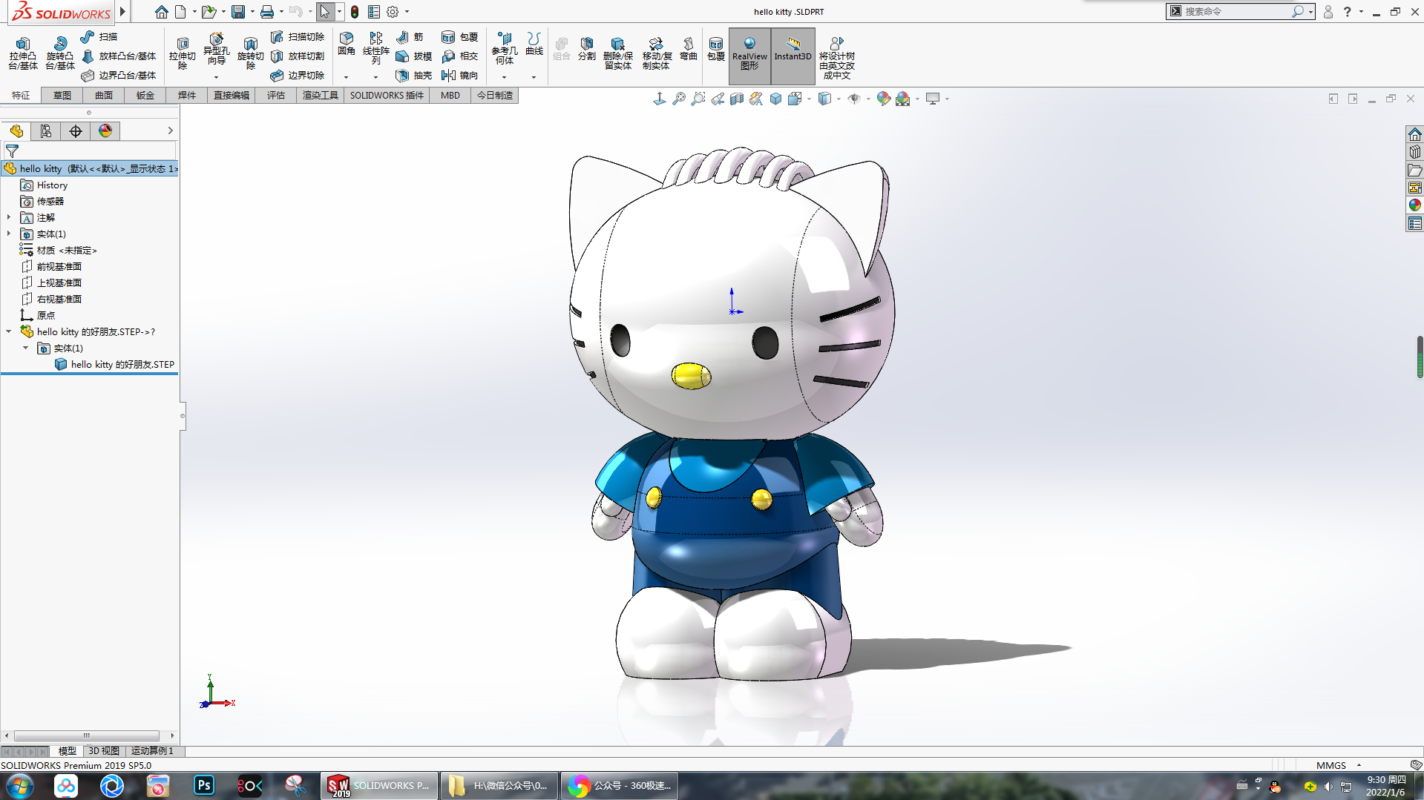The width and height of the screenshot is (1424, 800).
Task: Open Appearances pane in right task pane
Action: 1415,205
